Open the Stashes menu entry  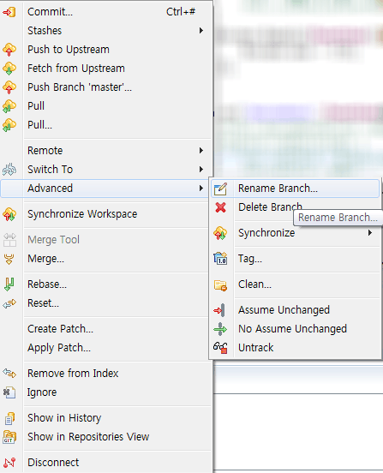point(106,31)
